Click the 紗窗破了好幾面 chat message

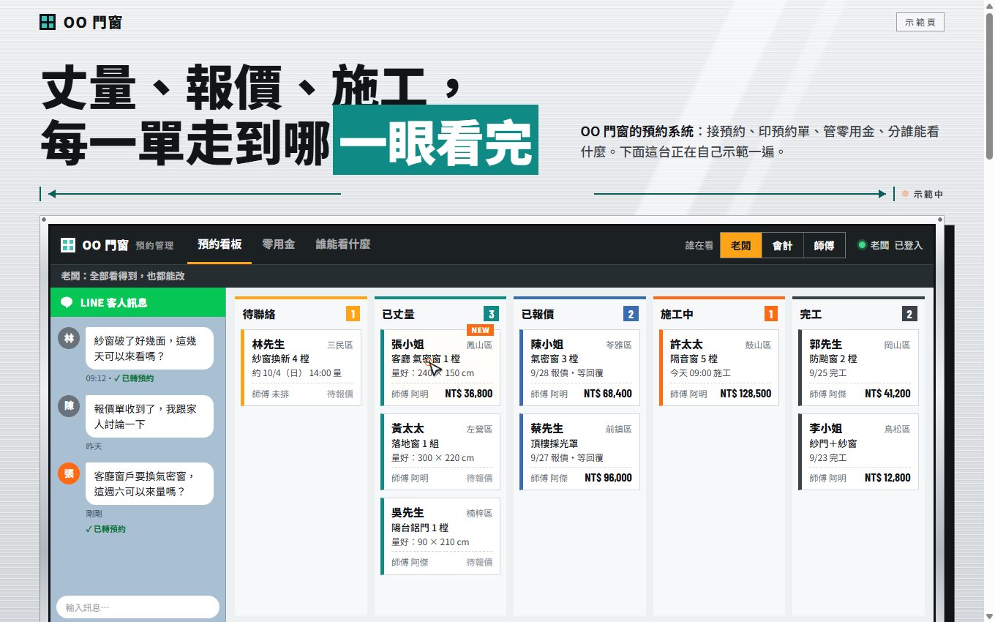(x=149, y=348)
